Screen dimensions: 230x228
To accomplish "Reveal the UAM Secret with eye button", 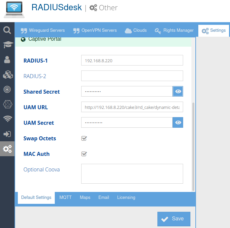I will 178,122.
